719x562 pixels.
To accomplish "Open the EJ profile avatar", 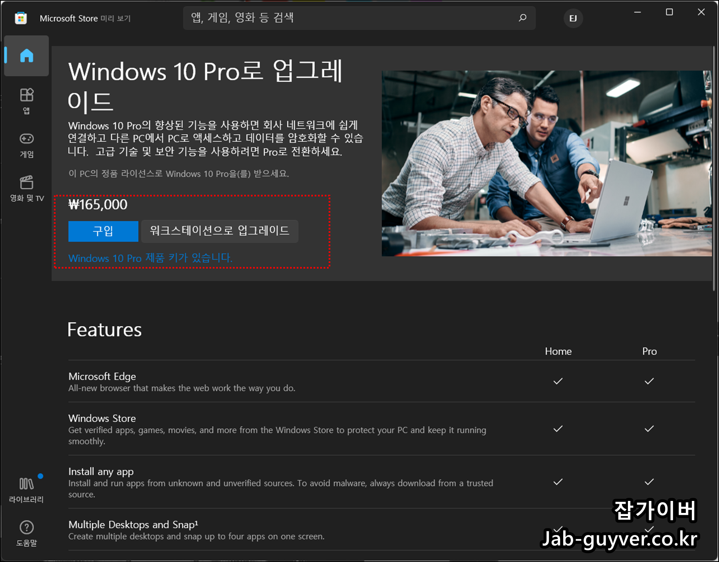I will 573,18.
